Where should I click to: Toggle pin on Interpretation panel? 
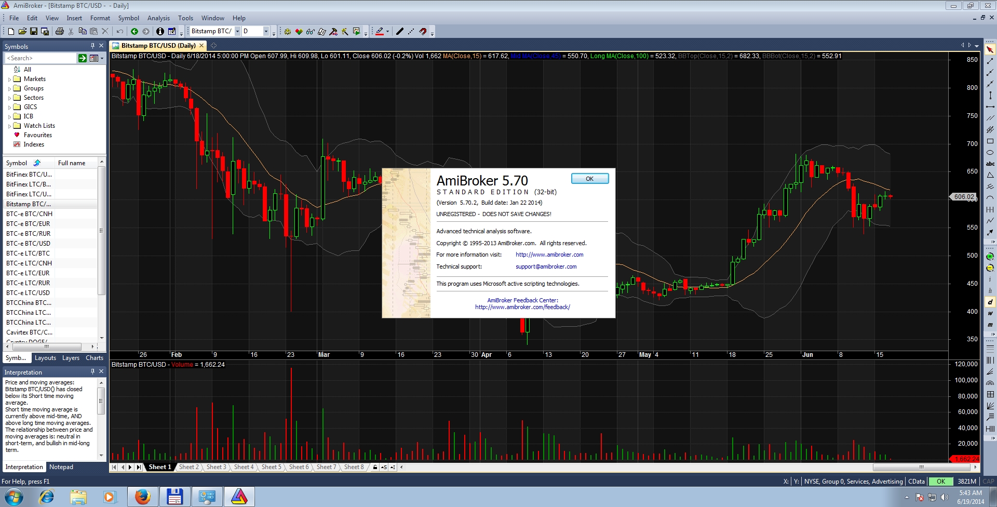(x=92, y=371)
